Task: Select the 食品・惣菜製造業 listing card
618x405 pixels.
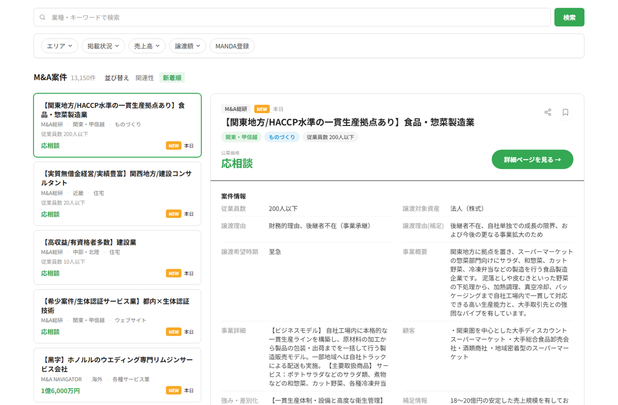Action: [117, 125]
